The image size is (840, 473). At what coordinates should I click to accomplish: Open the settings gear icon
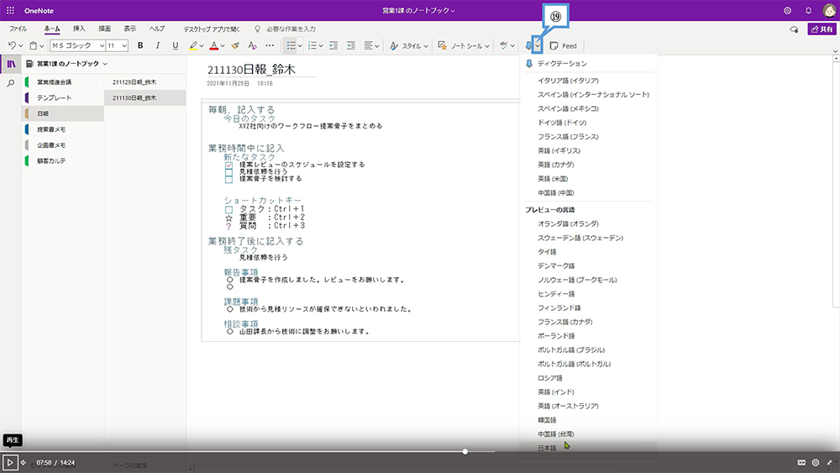point(788,10)
